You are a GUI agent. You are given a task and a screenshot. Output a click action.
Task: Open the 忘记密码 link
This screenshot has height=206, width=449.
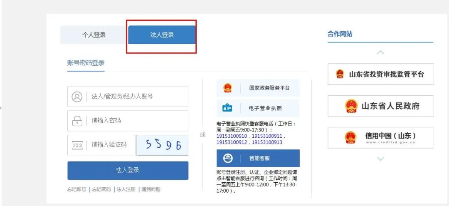click(x=101, y=189)
